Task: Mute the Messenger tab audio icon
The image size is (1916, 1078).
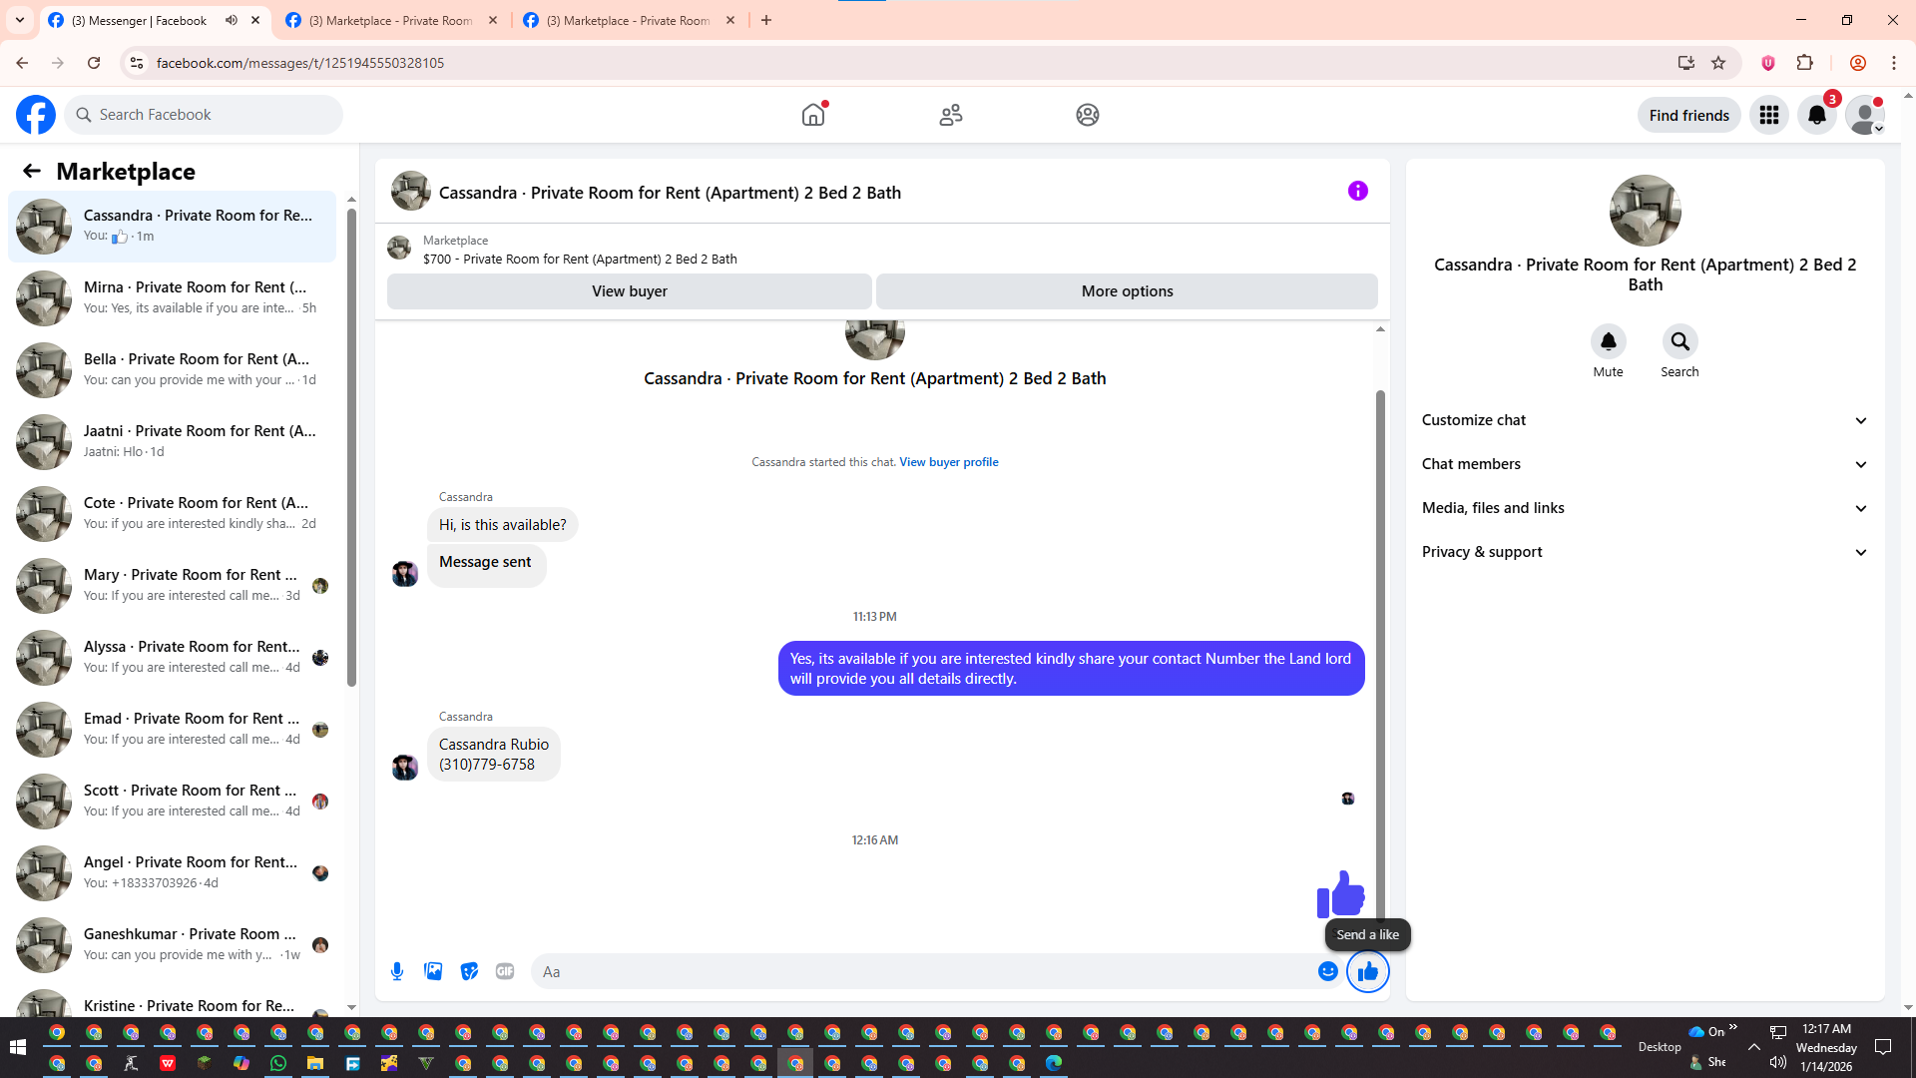Action: pos(232,20)
